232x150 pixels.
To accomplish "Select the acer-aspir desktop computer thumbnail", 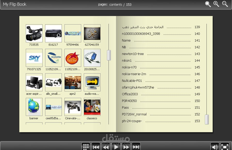I will tap(34, 82).
